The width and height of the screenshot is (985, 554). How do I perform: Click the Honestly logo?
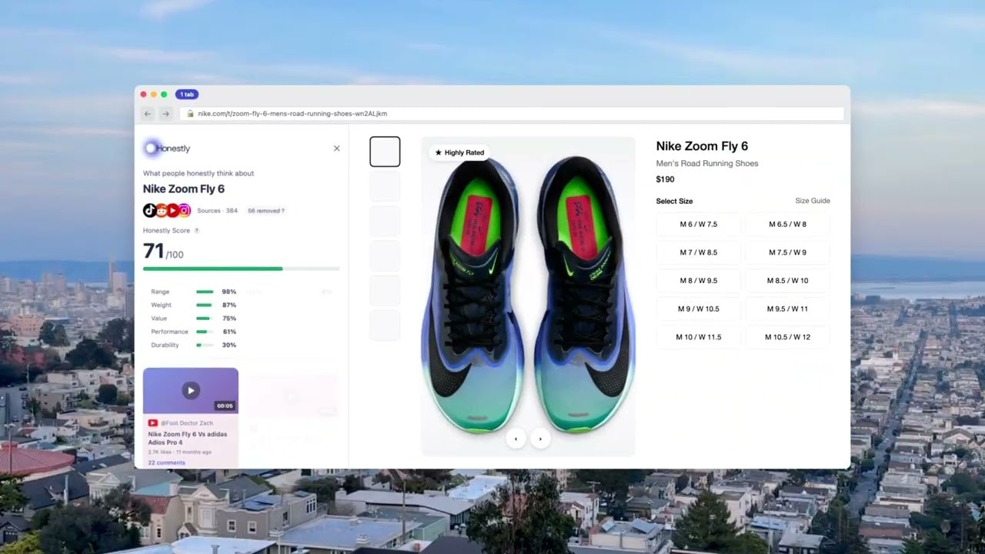tap(167, 149)
